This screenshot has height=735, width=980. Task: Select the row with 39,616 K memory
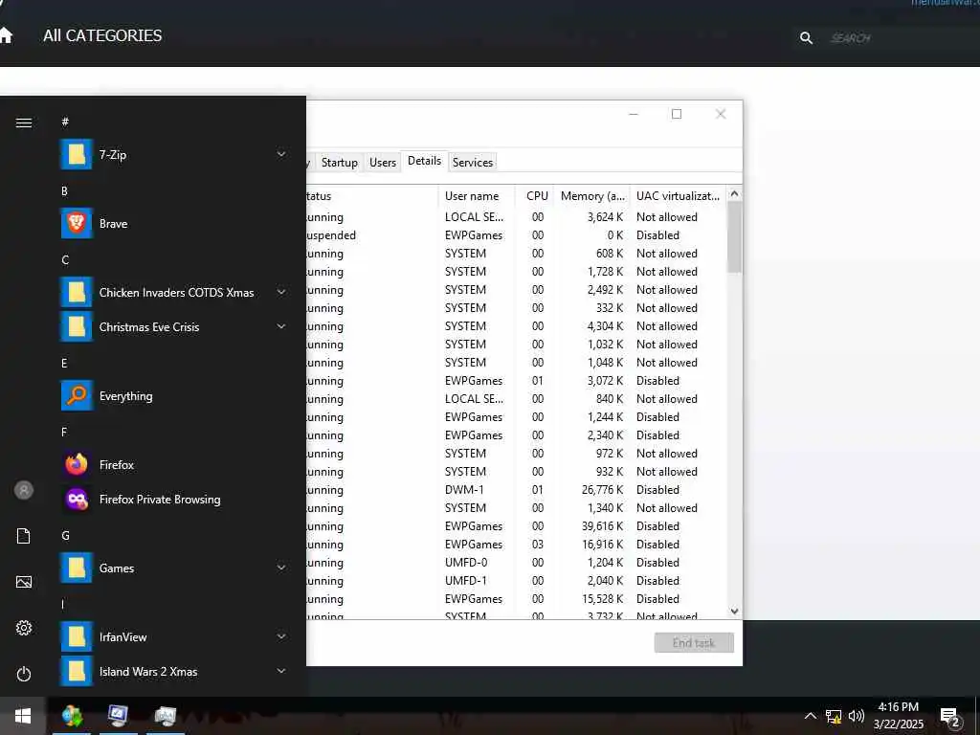tap(516, 526)
